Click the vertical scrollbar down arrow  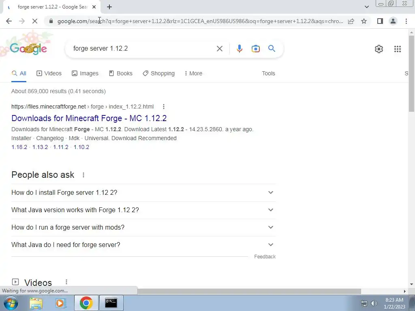pos(411,284)
